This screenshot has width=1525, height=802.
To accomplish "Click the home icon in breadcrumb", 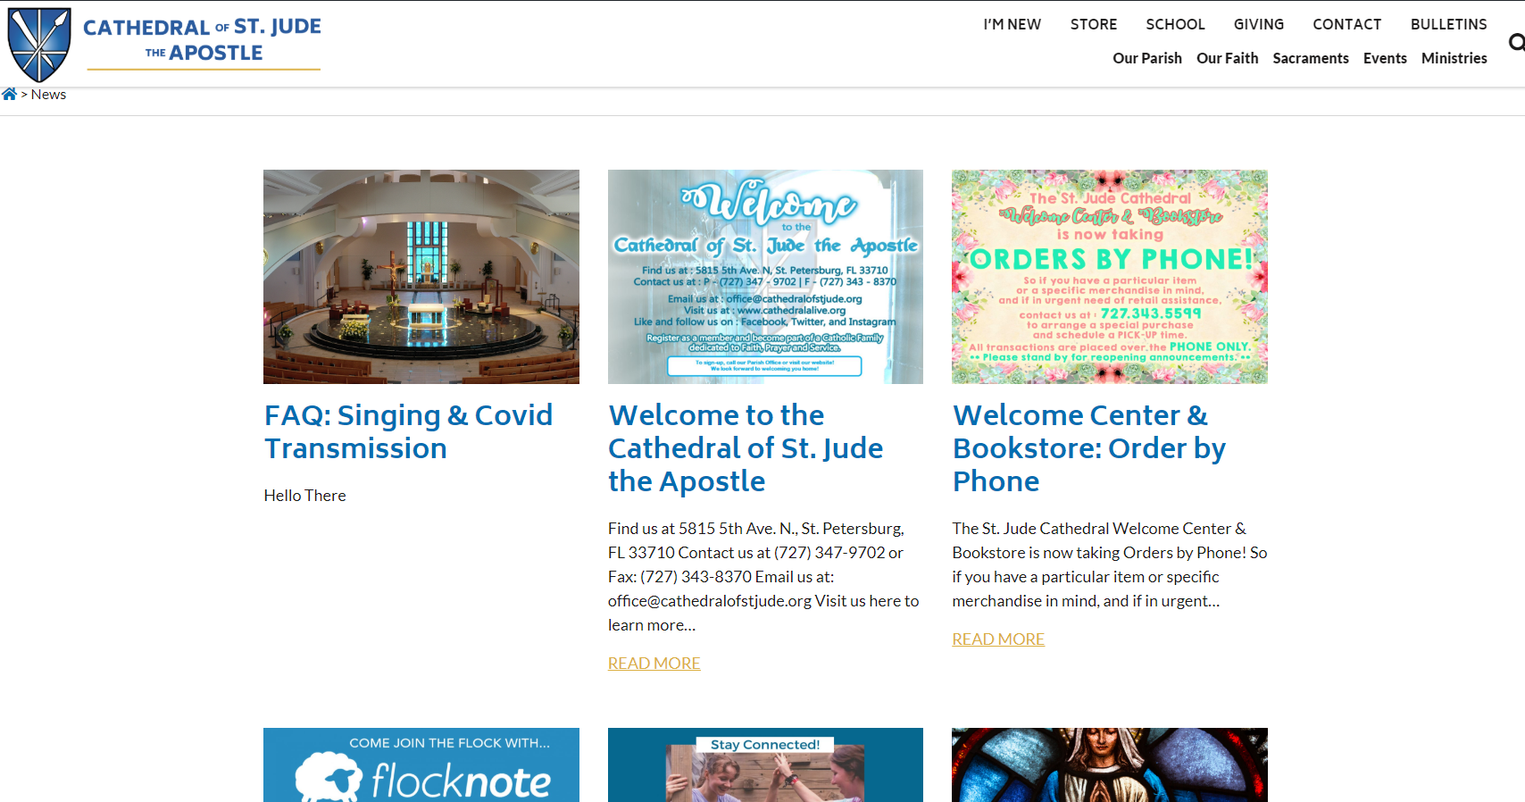I will 9,94.
